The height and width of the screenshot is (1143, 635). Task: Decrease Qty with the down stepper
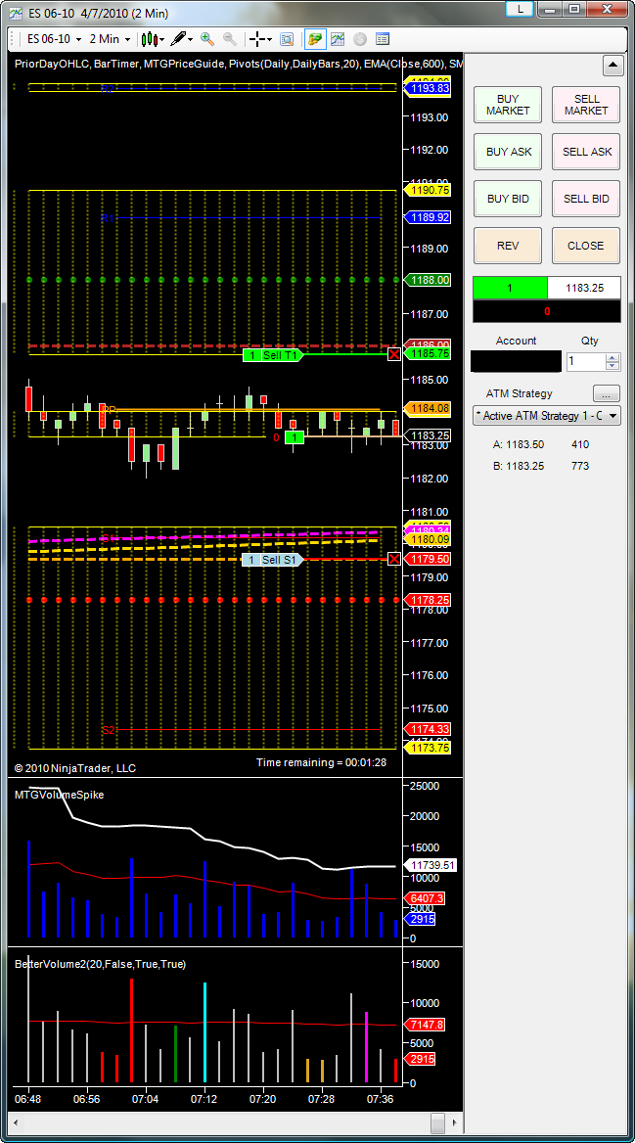pyautogui.click(x=612, y=366)
